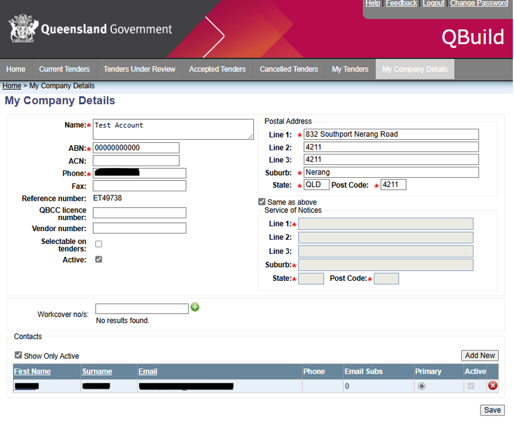Click the Primary column header
The image size is (514, 430).
pos(428,371)
